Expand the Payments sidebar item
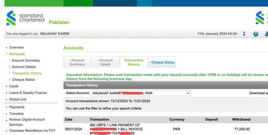This screenshot has width=268, height=135. [17, 107]
